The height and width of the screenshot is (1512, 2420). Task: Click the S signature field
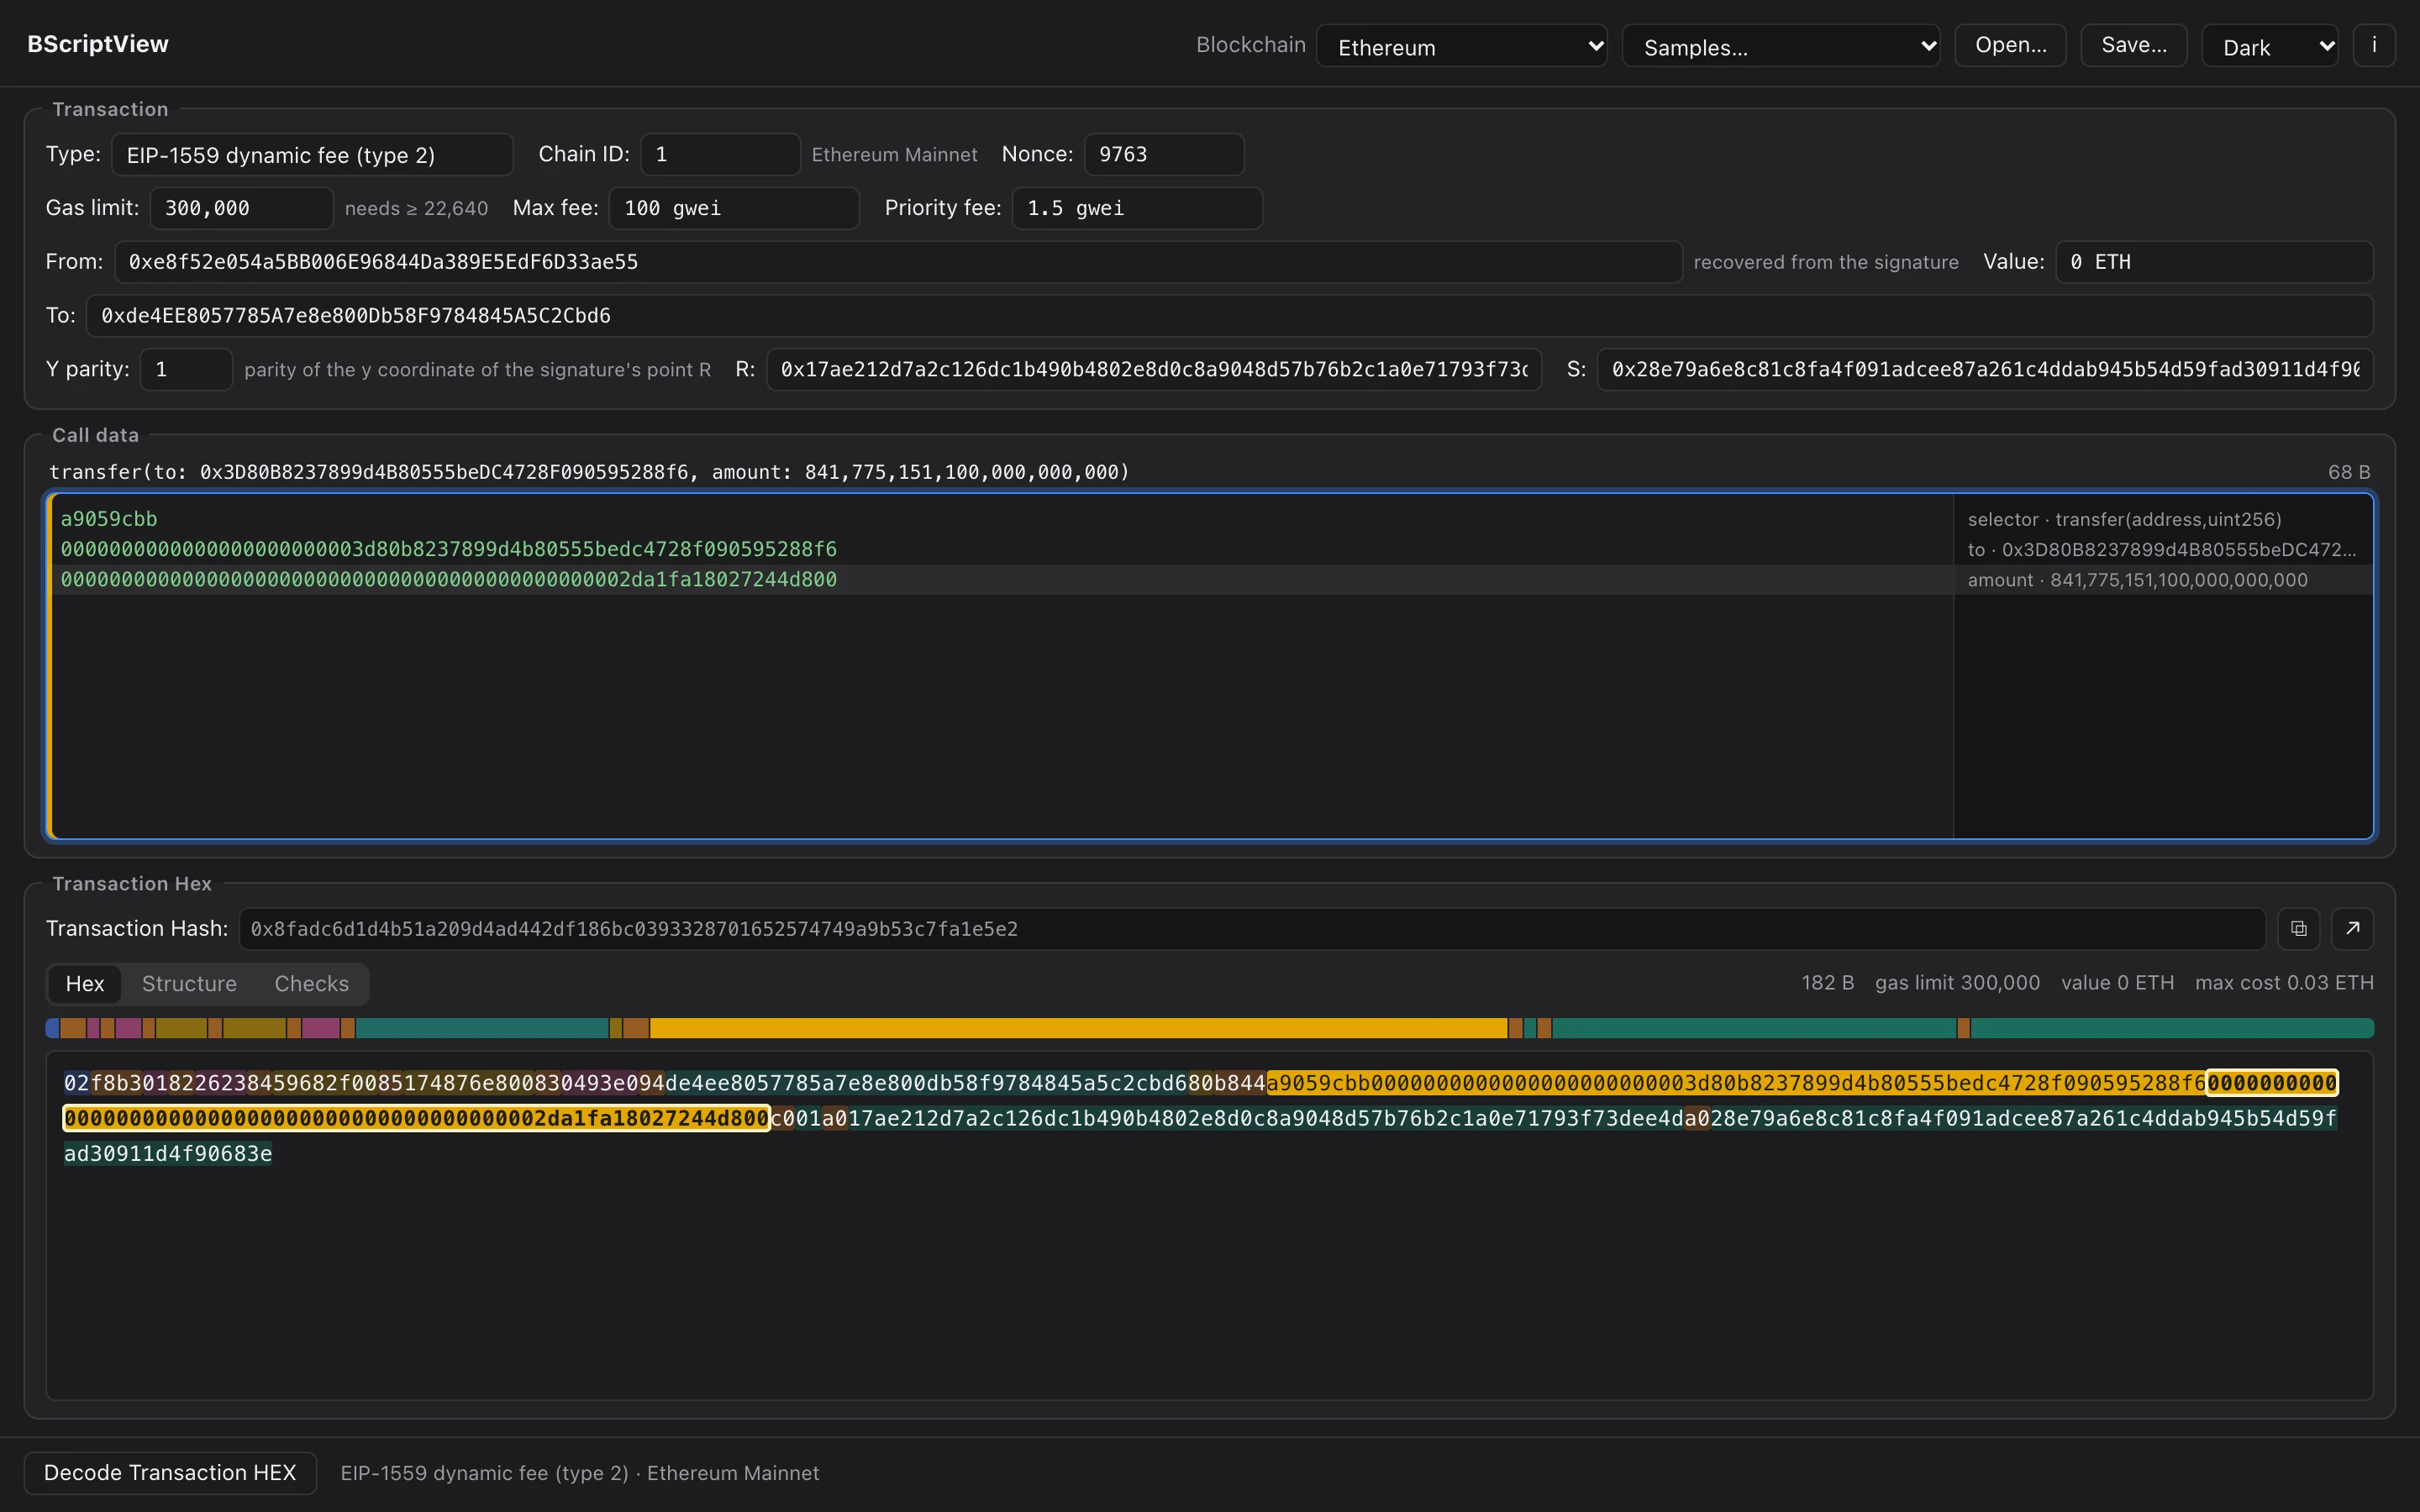click(1984, 370)
